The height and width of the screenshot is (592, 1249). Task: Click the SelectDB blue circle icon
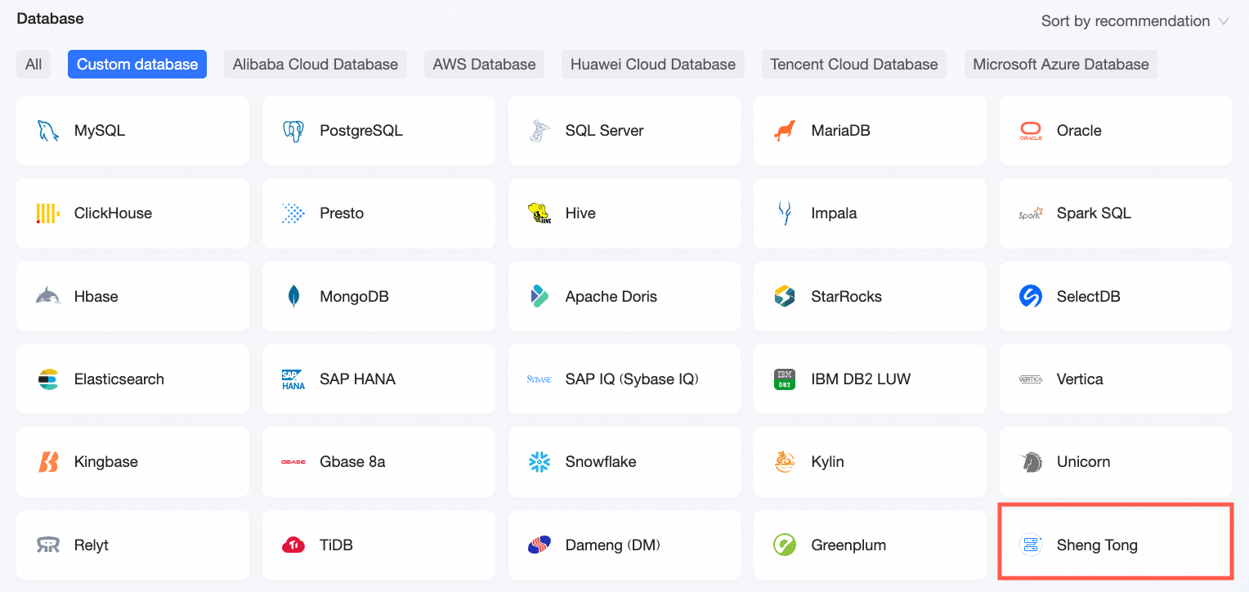[x=1031, y=296]
